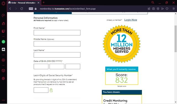
Task: Open the shopping bag icon in sidebar
Action: pyautogui.click(x=3, y=23)
